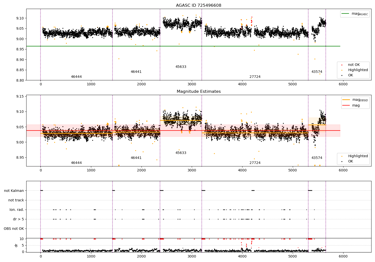375x262 pixels.
Task: Click the 2000 x-axis tick of bottom plot
Action: click(x=141, y=257)
